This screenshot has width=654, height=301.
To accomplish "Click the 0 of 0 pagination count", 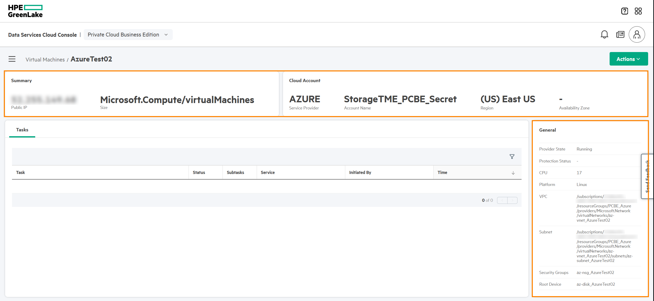I will (x=487, y=200).
